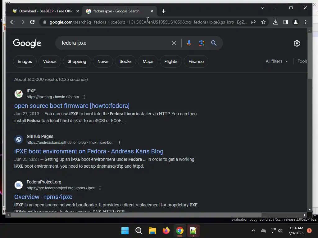This screenshot has height=238, width=318.
Task: Open Chrome downloads icon
Action: pyautogui.click(x=276, y=22)
